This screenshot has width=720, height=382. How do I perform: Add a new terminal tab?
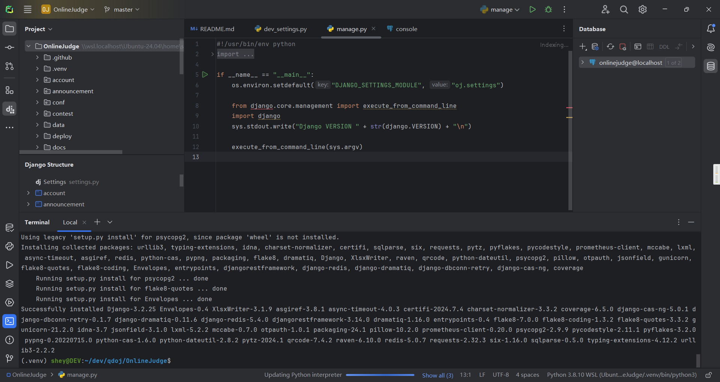[x=97, y=222]
